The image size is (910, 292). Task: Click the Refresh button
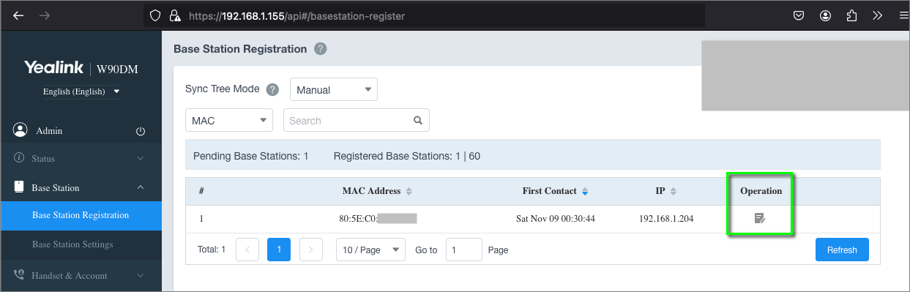(842, 250)
